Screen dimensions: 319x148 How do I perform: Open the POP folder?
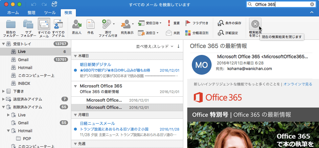[x=35, y=139]
